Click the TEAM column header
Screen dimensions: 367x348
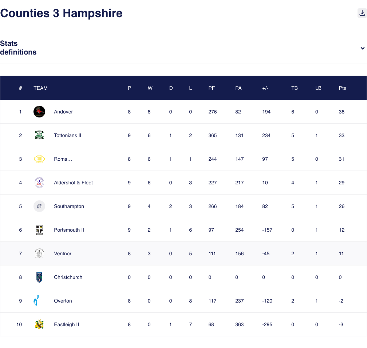coord(40,88)
